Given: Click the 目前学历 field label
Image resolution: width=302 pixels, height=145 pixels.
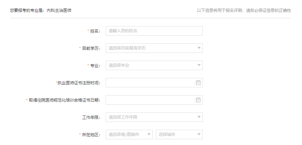Looking at the screenshot, I should click(x=91, y=48).
